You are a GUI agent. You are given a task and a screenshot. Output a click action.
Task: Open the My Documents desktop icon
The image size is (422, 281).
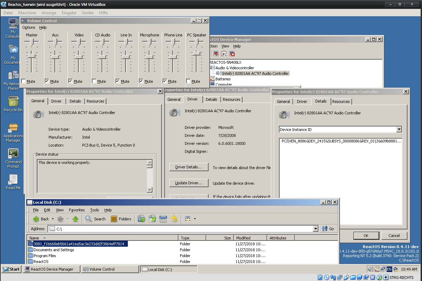click(13, 54)
